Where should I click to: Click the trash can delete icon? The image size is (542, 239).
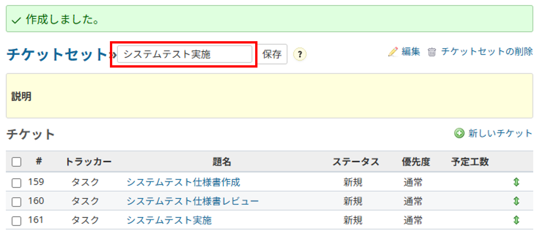click(x=432, y=52)
